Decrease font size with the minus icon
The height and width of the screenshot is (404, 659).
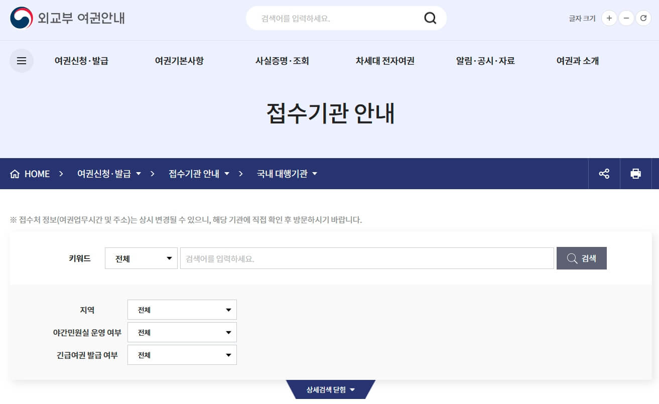click(x=626, y=18)
